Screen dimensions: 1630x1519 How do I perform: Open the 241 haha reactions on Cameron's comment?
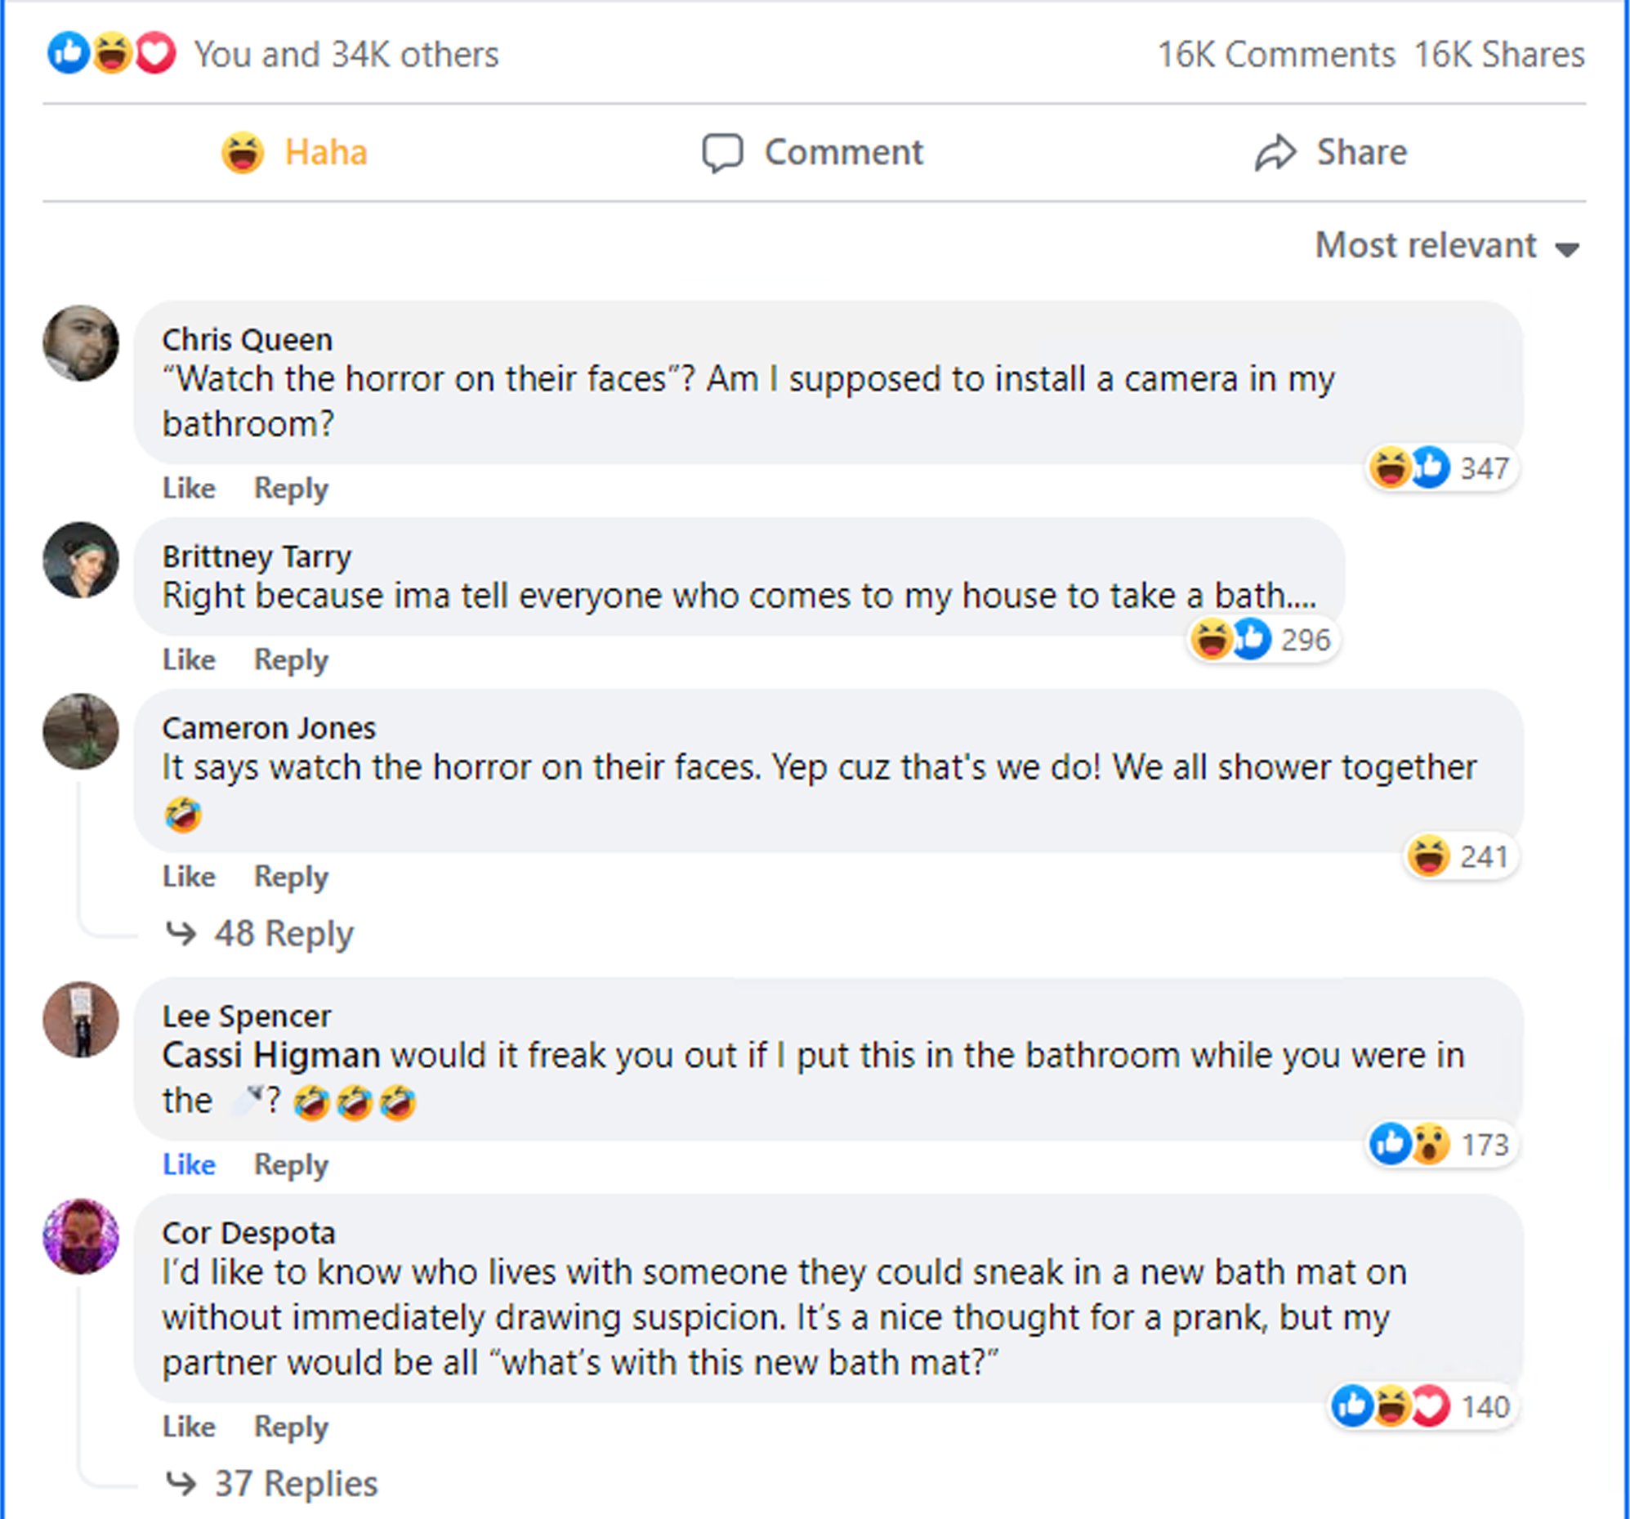pos(1459,857)
